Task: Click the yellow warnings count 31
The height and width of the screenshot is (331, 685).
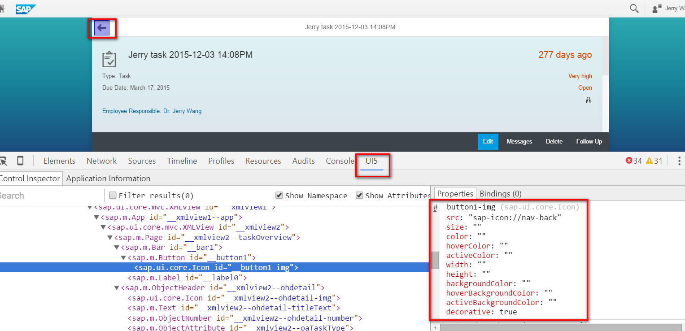Action: coord(654,161)
